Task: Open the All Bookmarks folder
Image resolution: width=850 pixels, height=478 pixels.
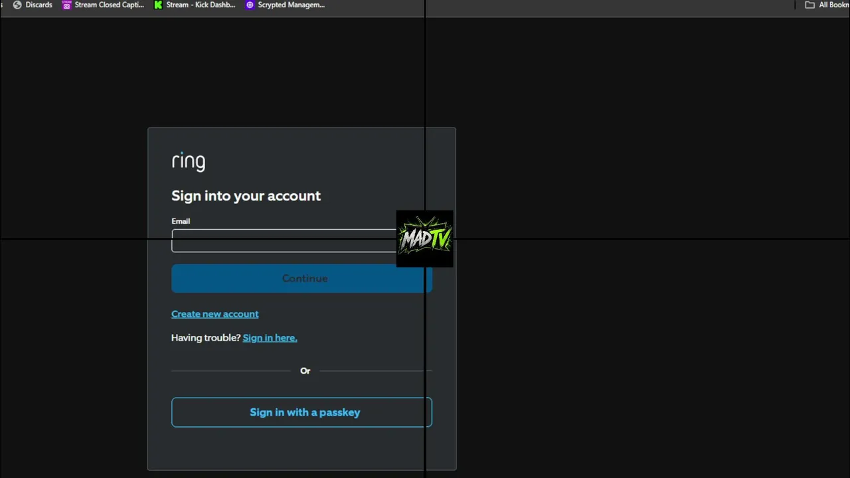Action: pos(827,5)
